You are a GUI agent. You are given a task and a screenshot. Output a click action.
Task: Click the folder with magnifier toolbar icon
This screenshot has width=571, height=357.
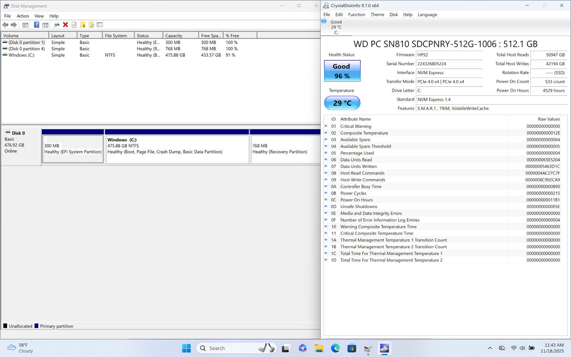coord(91,25)
